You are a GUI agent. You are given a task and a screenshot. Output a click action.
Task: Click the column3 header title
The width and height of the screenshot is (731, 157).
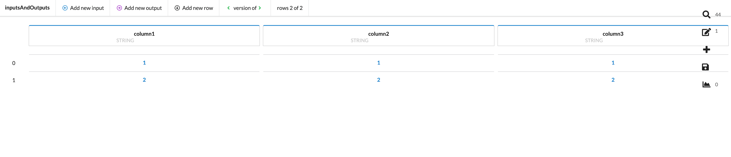(613, 34)
